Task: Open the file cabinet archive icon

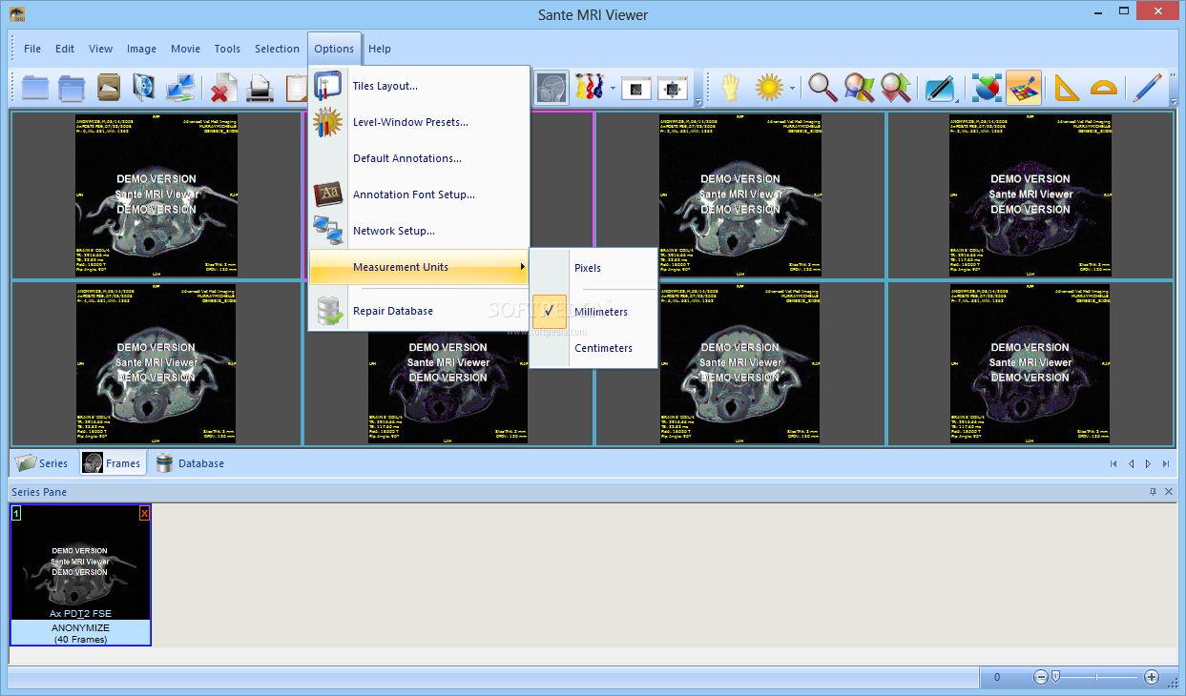Action: [108, 88]
